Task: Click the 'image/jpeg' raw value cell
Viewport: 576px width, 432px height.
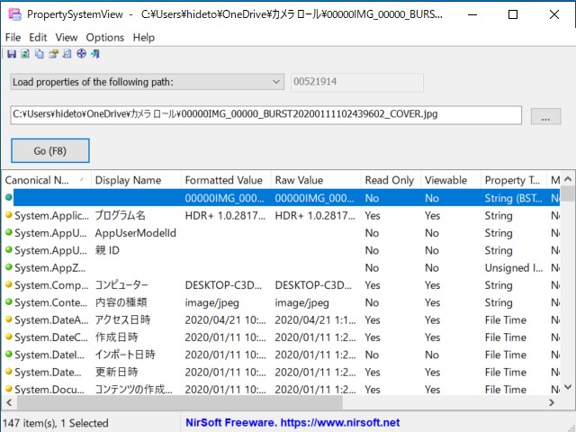Action: coord(301,302)
